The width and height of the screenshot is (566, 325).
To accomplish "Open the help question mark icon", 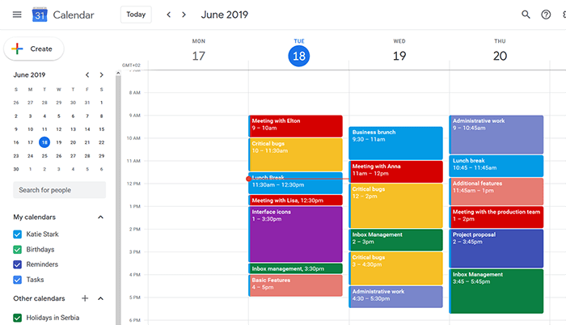I will tap(546, 15).
